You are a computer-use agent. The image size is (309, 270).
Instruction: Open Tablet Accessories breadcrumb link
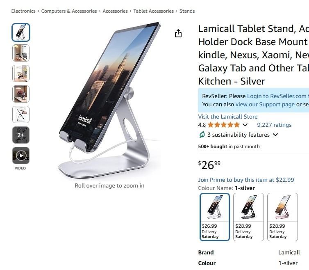point(154,11)
